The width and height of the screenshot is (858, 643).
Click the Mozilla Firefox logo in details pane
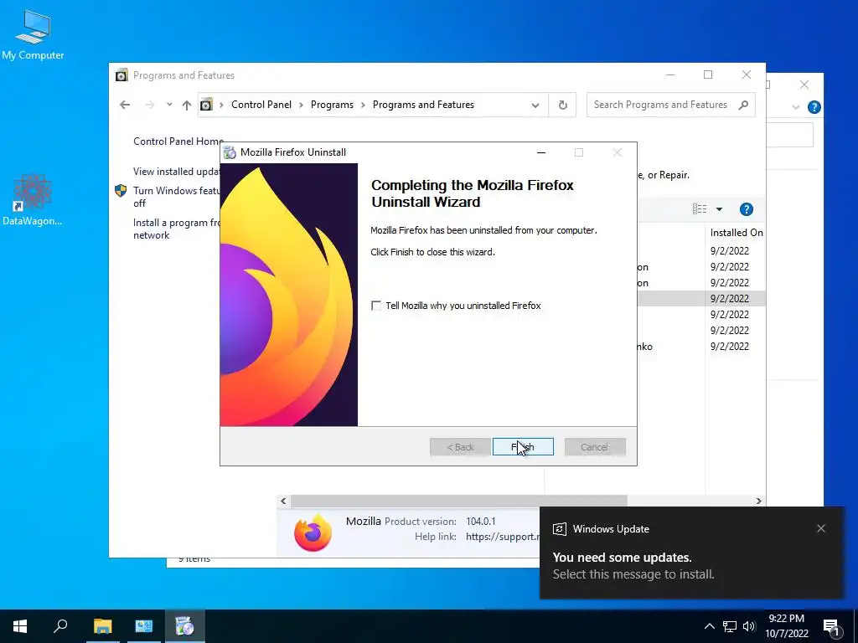[x=313, y=532]
